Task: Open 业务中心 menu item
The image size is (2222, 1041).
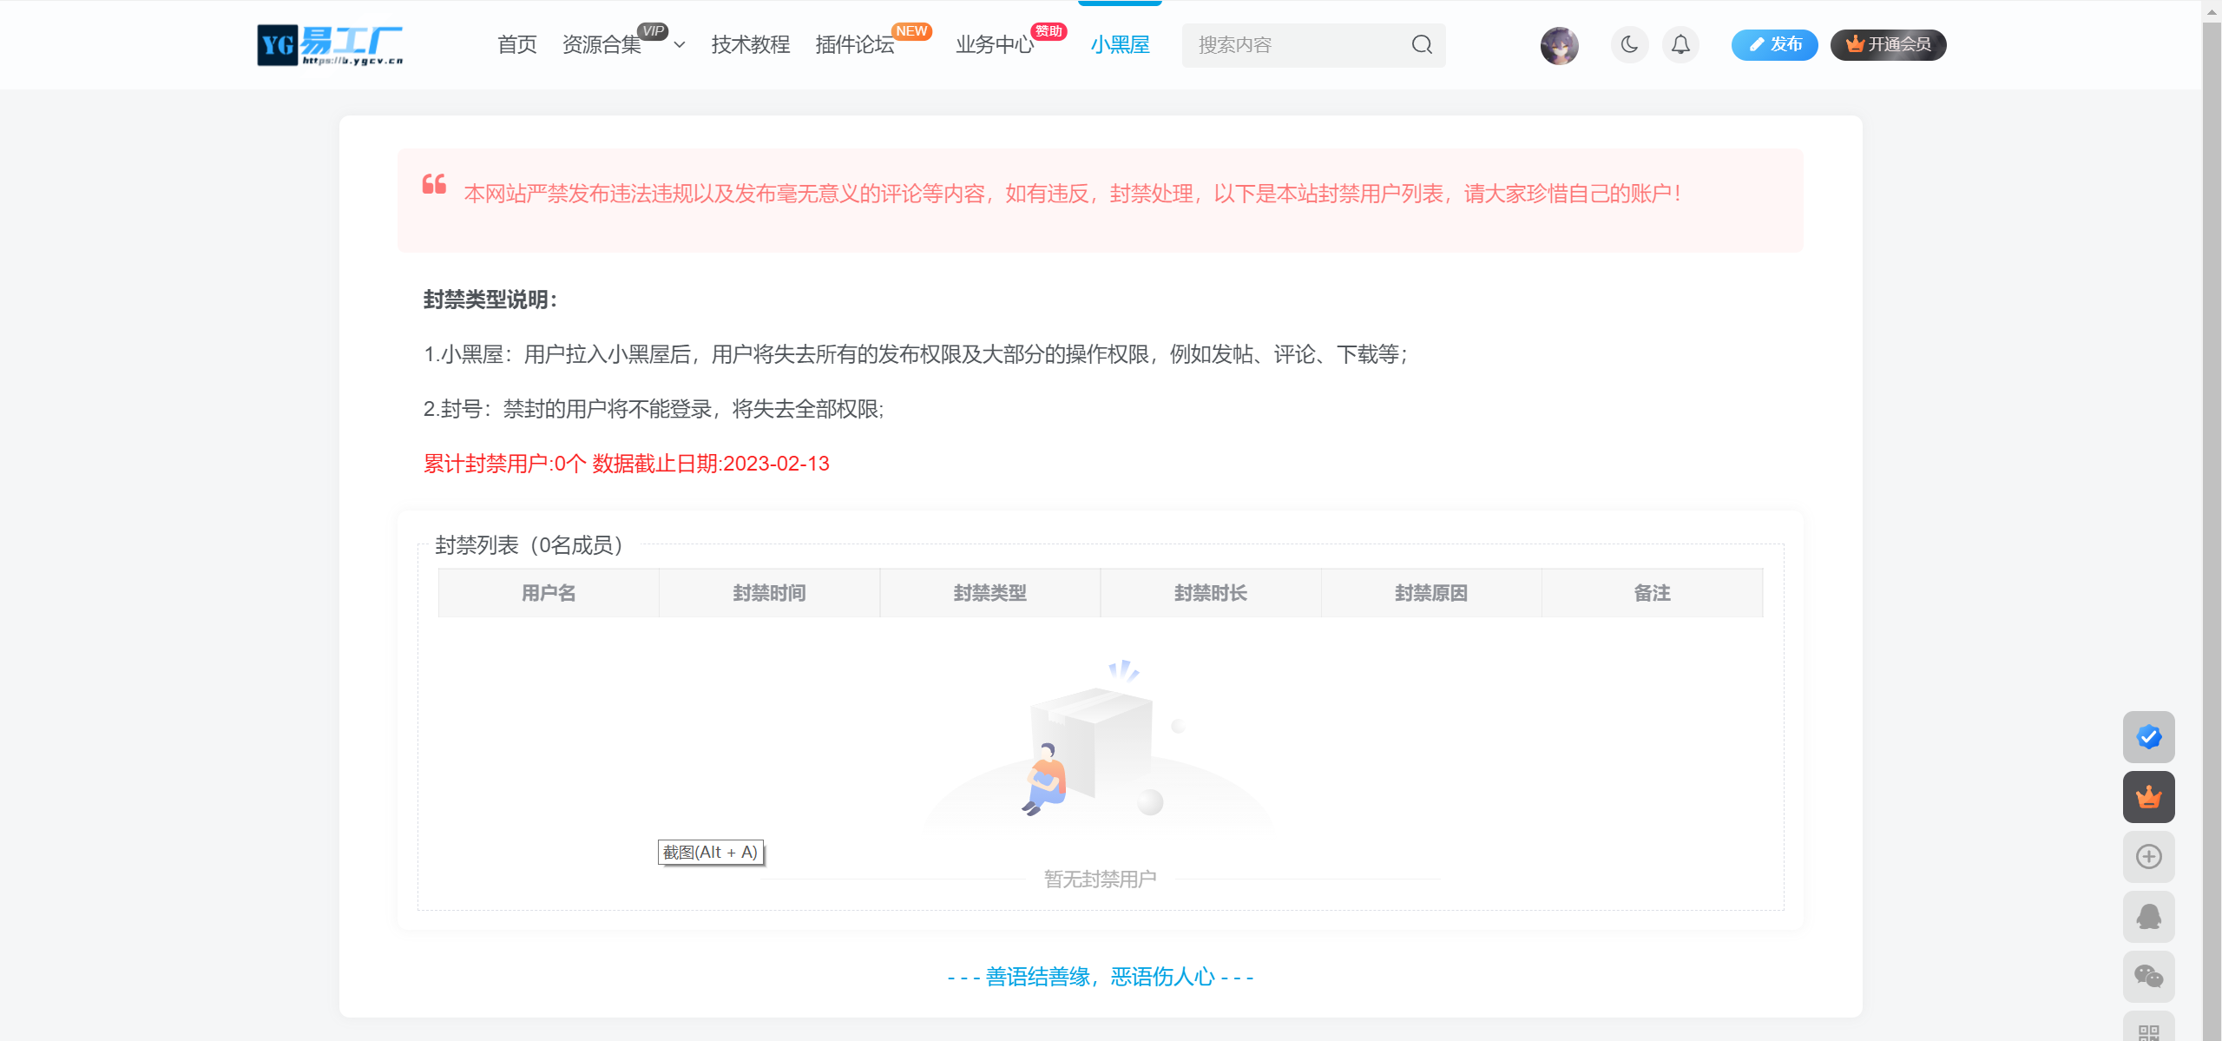Action: [994, 45]
